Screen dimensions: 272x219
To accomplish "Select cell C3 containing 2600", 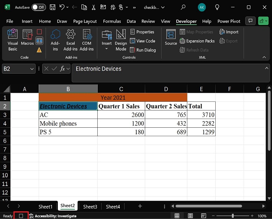I will pos(121,115).
